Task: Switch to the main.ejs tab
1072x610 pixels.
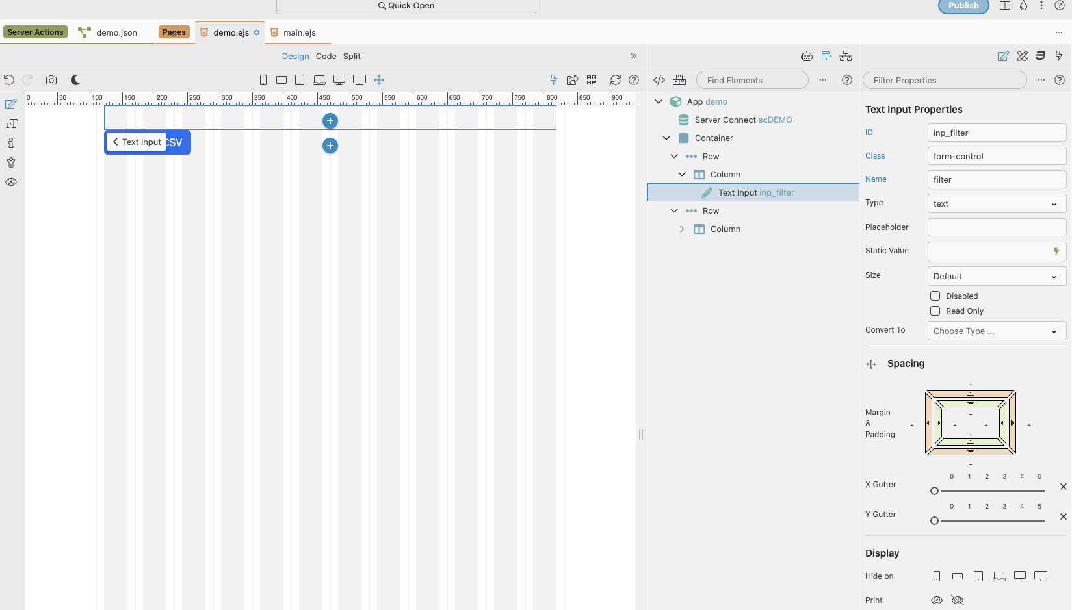Action: point(299,33)
